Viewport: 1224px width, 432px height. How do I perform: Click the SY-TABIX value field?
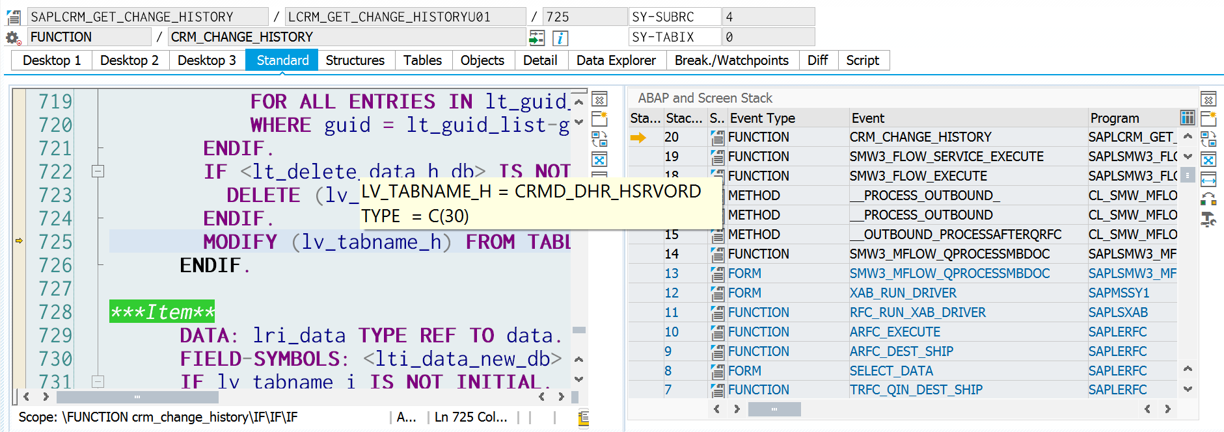[768, 37]
